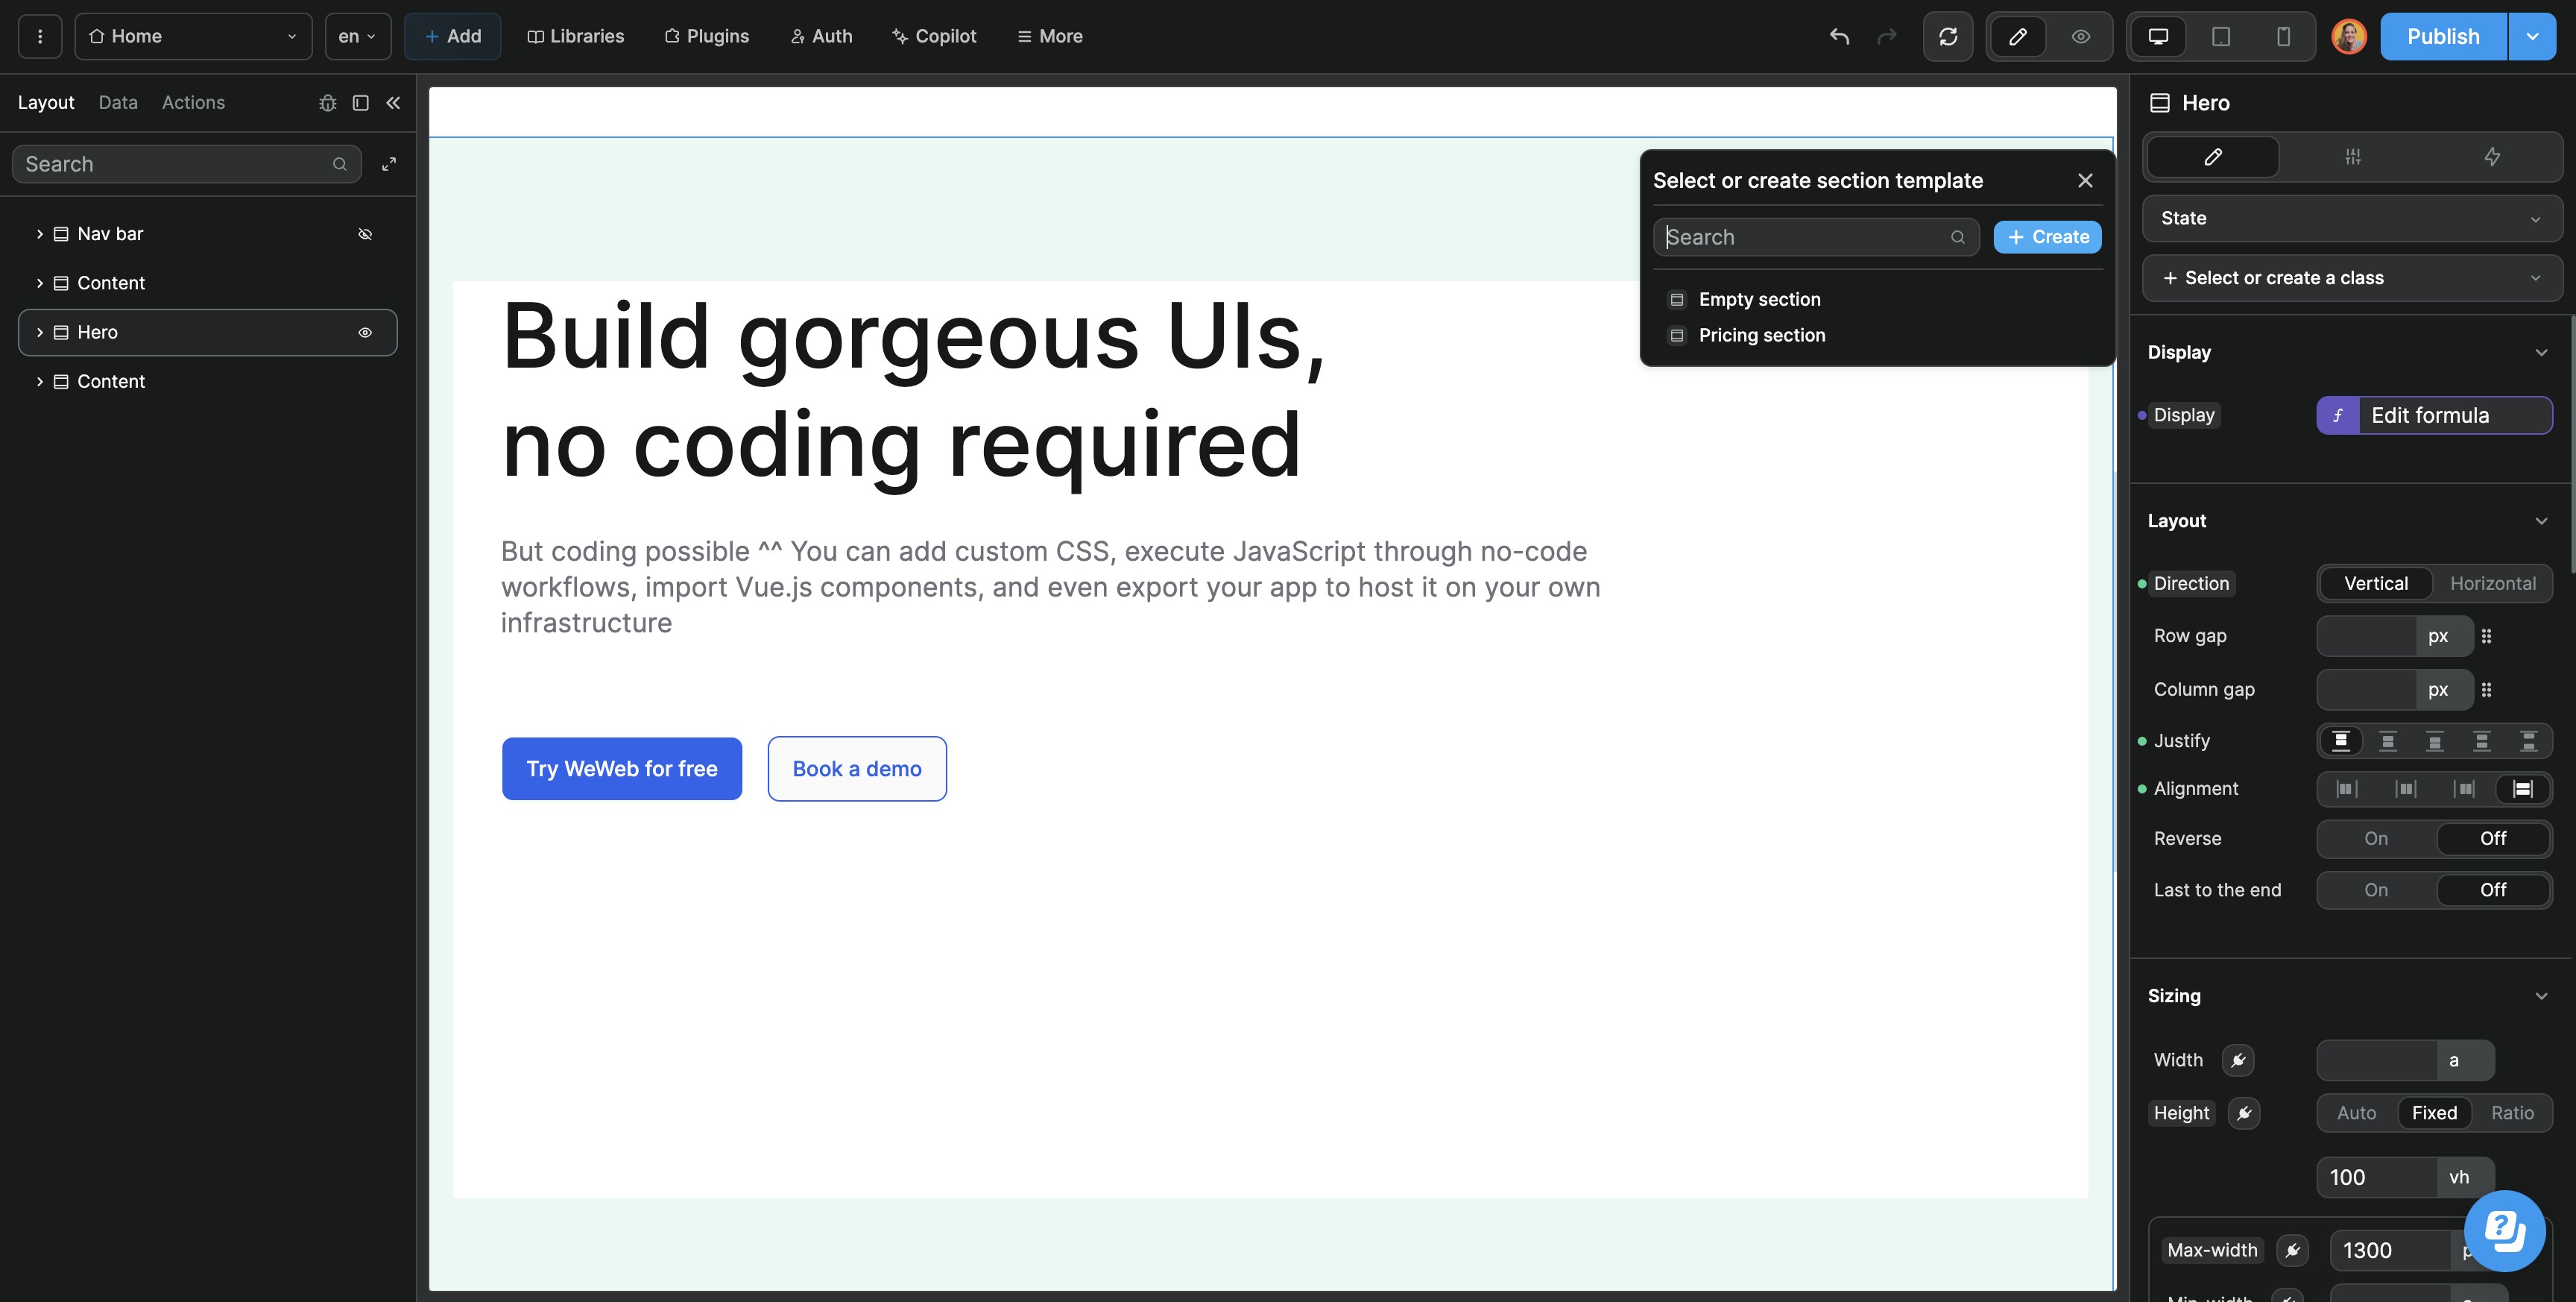Viewport: 2576px width, 1302px height.
Task: Toggle Hero section visibility eye
Action: point(365,333)
